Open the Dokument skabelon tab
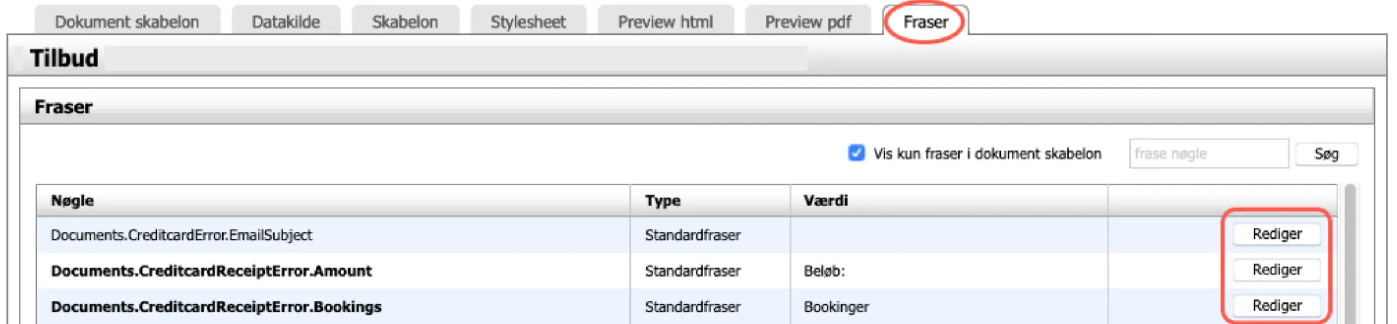The width and height of the screenshot is (1397, 324). [x=127, y=22]
